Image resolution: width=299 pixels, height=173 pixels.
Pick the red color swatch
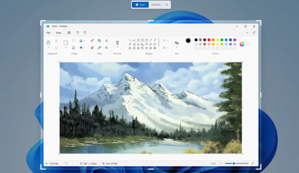click(x=209, y=40)
